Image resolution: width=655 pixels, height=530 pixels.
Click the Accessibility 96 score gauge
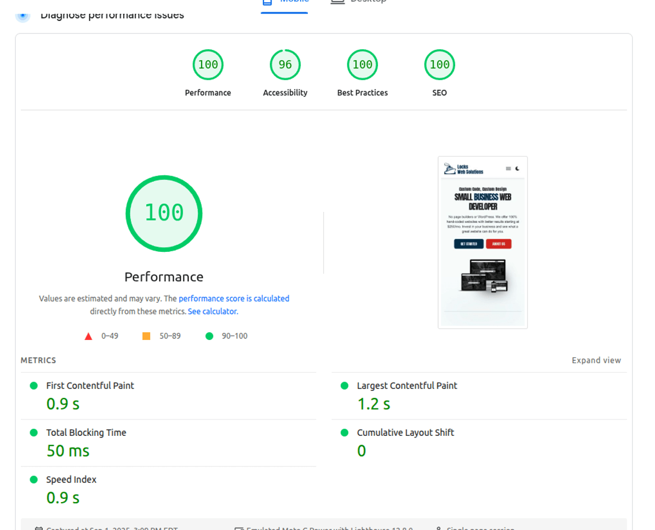[285, 64]
